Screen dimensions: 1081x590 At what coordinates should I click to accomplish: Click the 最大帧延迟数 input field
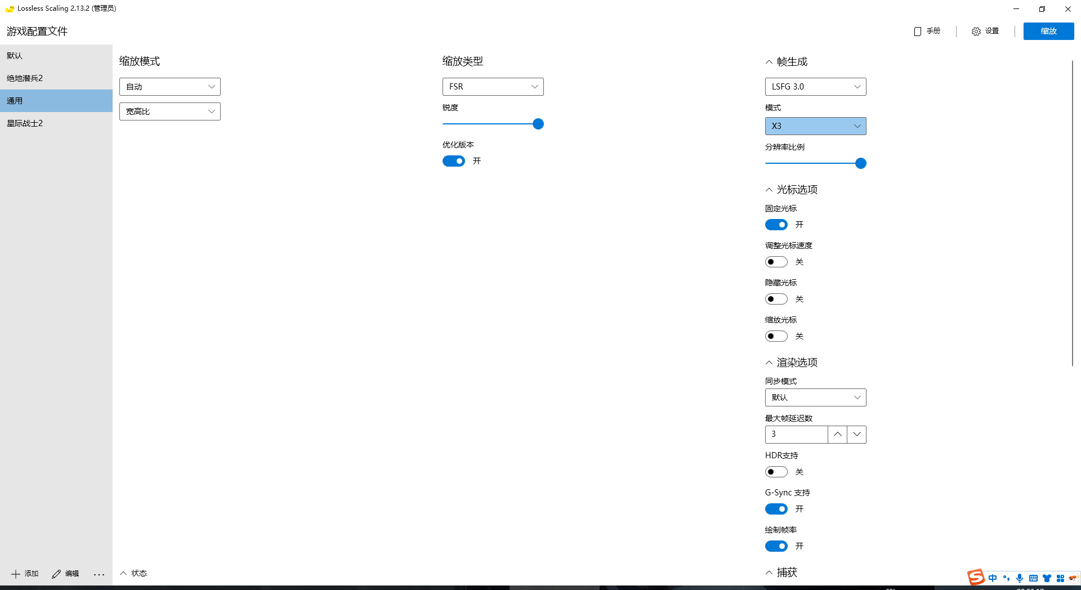(796, 435)
